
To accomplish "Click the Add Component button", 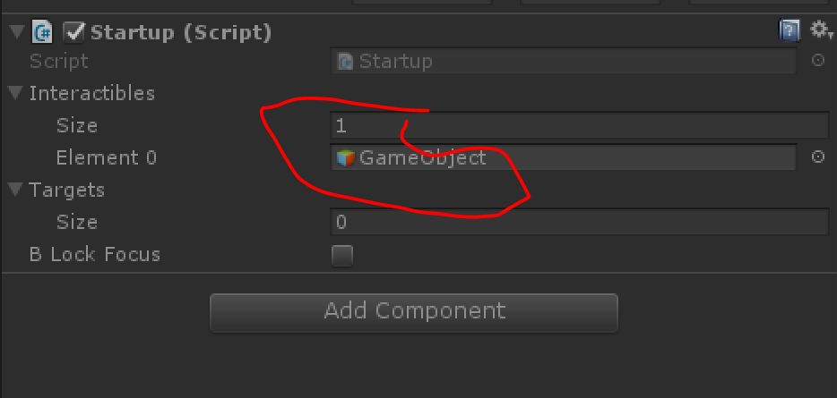I will pos(414,313).
